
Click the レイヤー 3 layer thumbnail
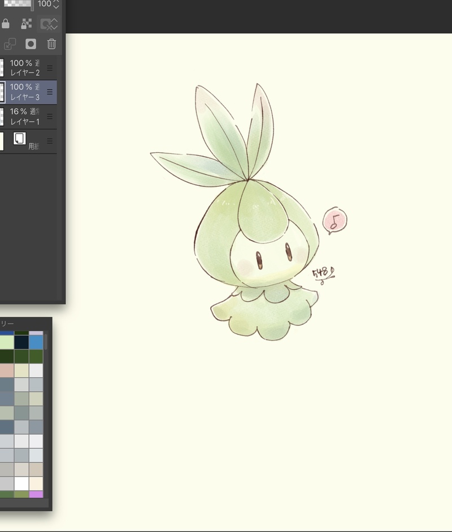[x=2, y=92]
